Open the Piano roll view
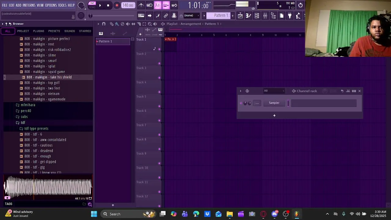391x220 pixels. [x=249, y=16]
